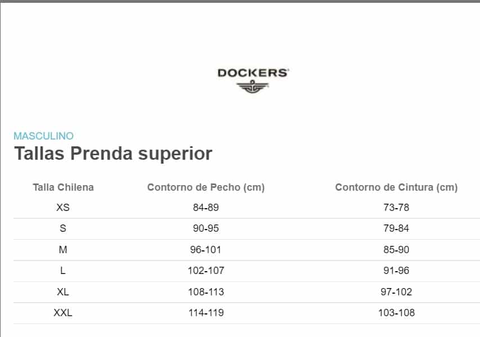Click the Tallas Prenda superior heading
Image resolution: width=480 pixels, height=337 pixels.
(113, 154)
